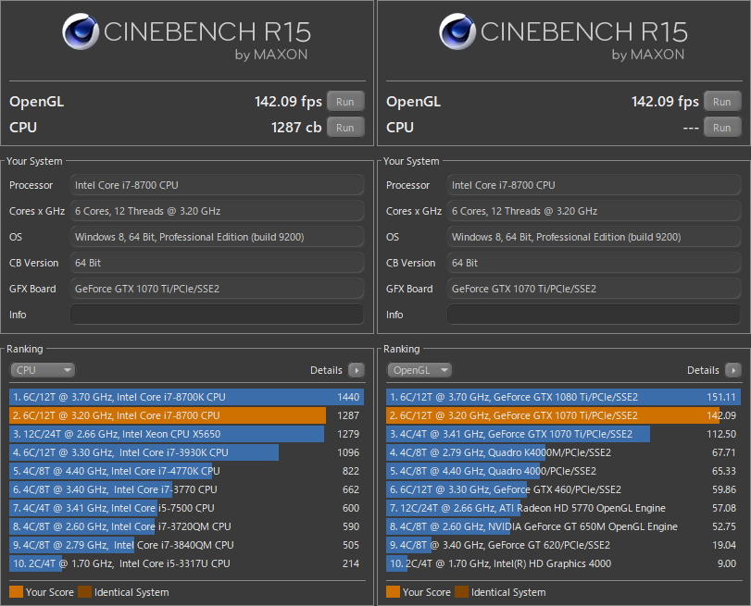
Task: Click the Info field in right window
Action: coord(594,315)
